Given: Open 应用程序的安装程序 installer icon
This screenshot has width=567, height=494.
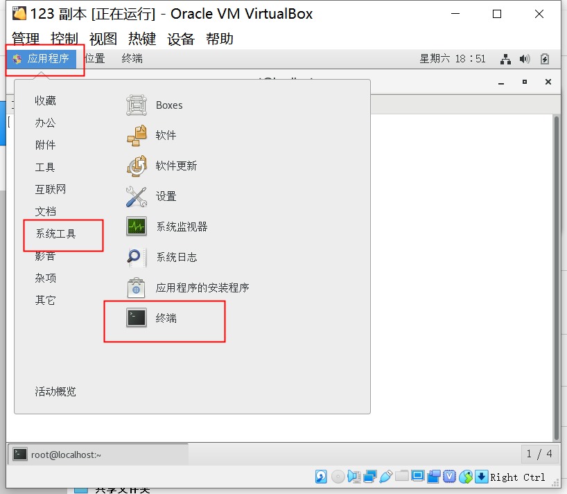Looking at the screenshot, I should 137,288.
